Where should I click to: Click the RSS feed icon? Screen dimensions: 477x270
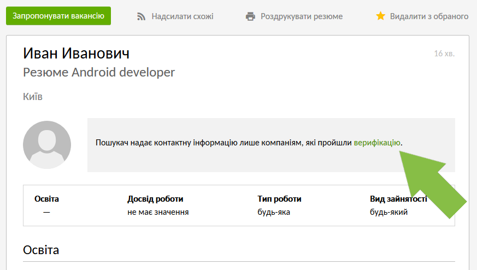tap(141, 16)
